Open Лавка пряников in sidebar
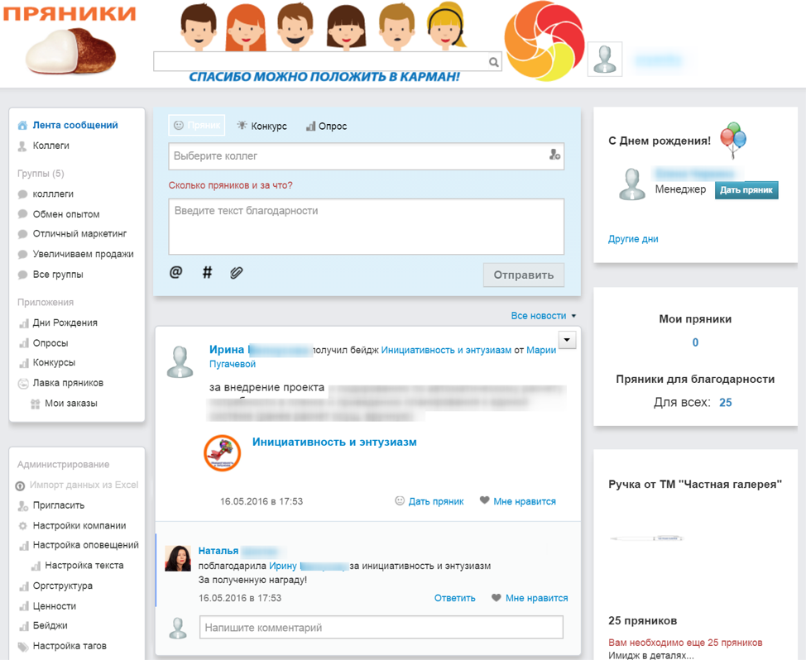This screenshot has width=806, height=660. (x=68, y=383)
